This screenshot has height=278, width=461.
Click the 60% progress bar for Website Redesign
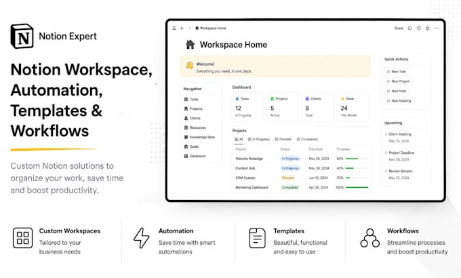click(x=357, y=159)
